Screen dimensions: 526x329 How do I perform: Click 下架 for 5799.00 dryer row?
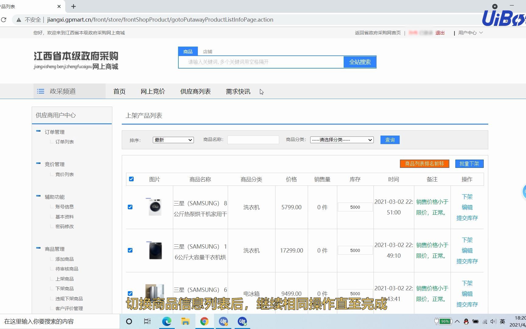(467, 197)
